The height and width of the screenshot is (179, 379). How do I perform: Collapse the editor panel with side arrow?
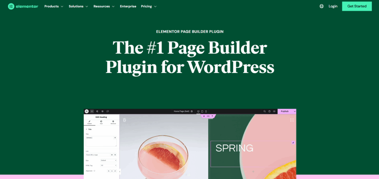pos(120,172)
